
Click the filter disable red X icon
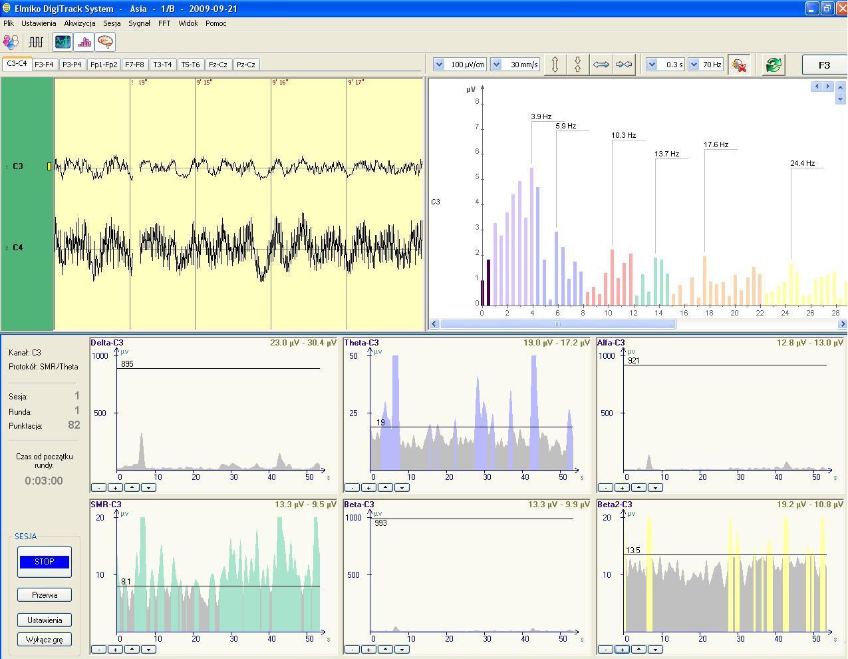click(x=739, y=65)
